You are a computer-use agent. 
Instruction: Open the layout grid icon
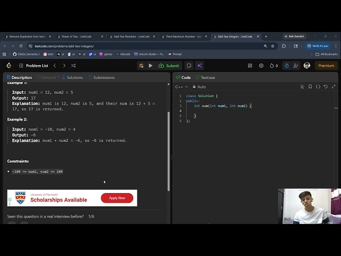pos(250,66)
